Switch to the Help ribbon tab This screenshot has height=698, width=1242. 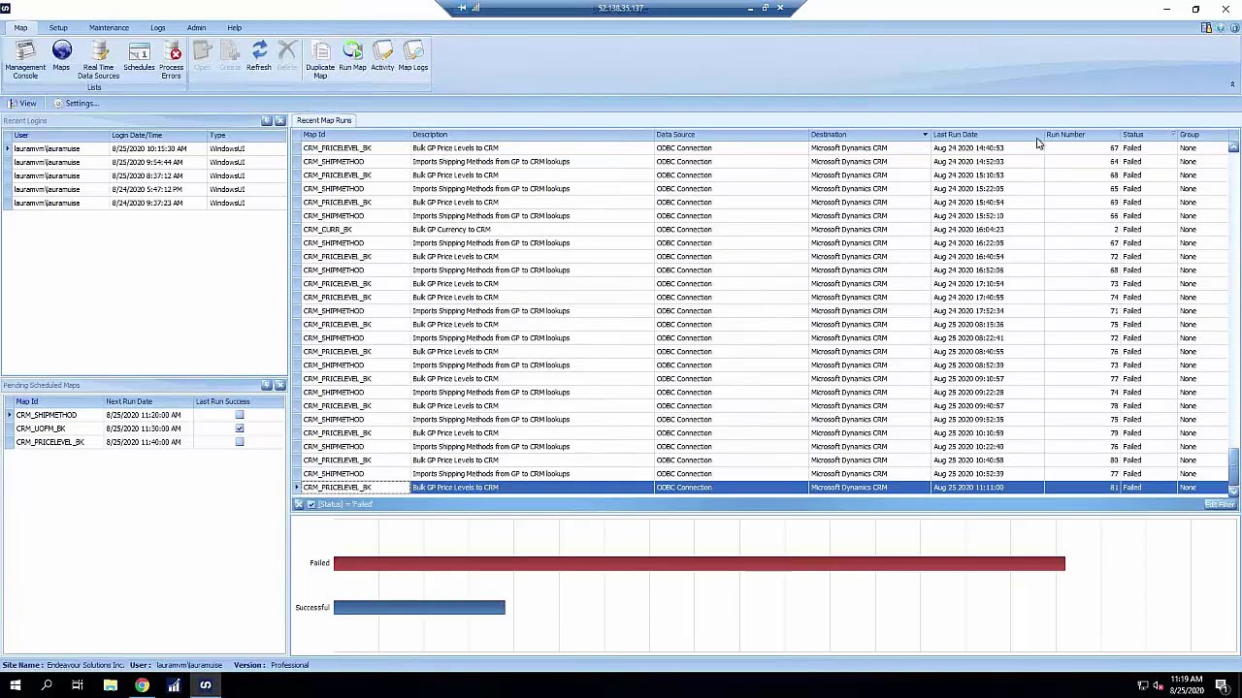pos(234,28)
